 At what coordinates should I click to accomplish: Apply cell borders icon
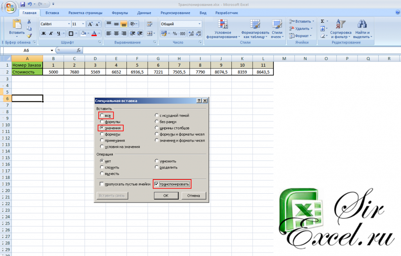(71, 33)
